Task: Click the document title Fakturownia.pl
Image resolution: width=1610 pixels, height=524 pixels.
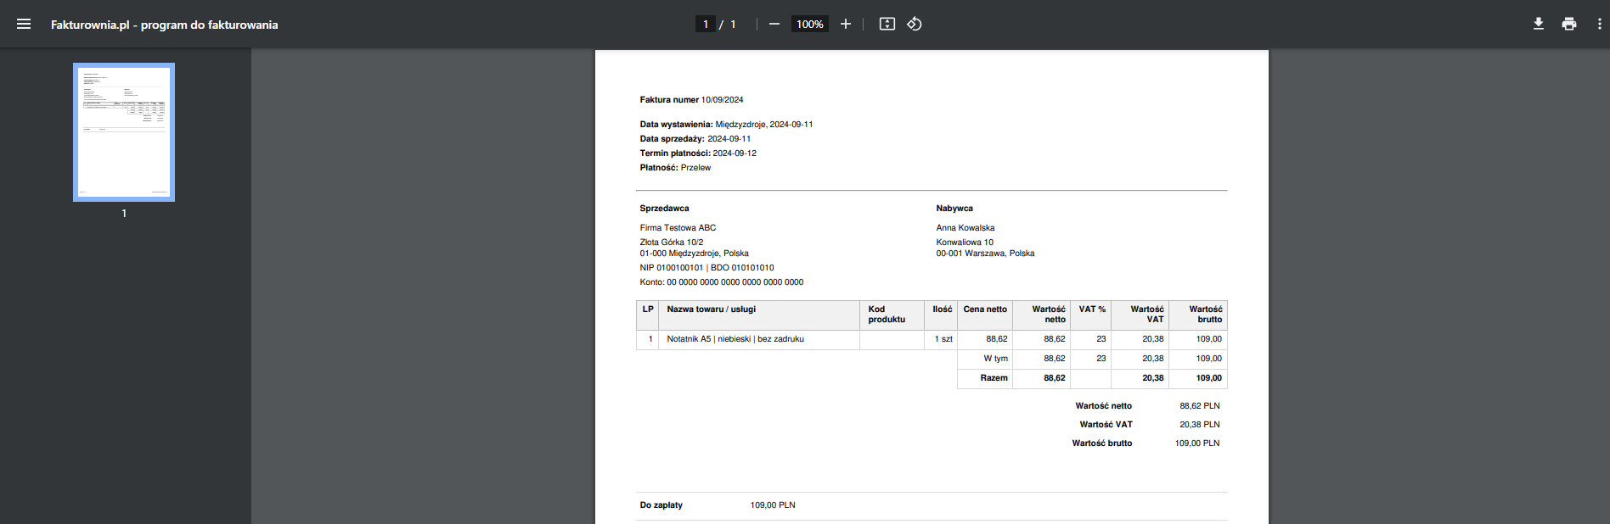Action: click(x=164, y=25)
